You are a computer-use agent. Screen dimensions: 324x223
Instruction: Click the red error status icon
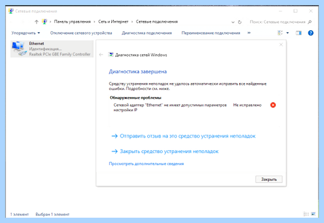pyautogui.click(x=273, y=105)
